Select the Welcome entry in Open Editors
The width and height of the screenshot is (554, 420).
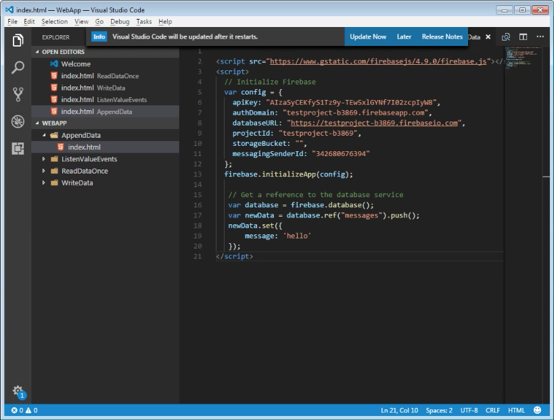(106, 64)
